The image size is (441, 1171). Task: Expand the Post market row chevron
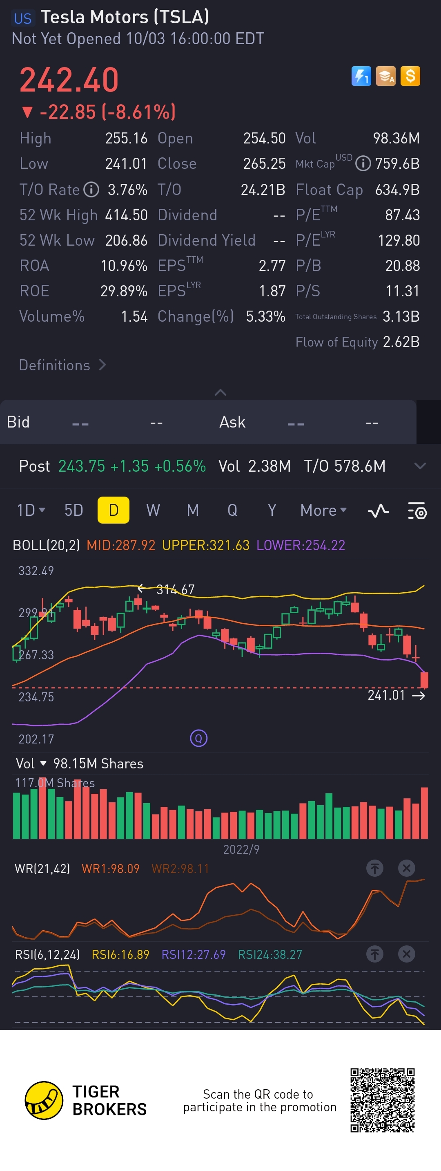click(x=420, y=466)
